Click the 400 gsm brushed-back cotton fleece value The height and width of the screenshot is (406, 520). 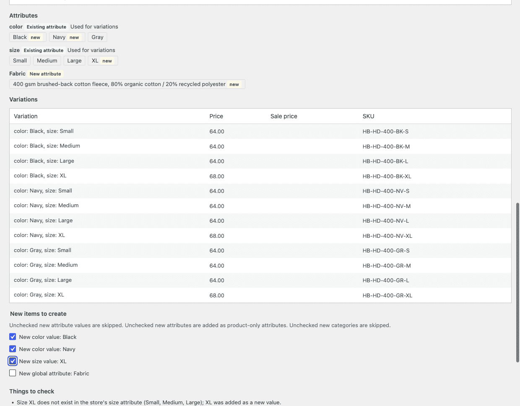pyautogui.click(x=127, y=84)
